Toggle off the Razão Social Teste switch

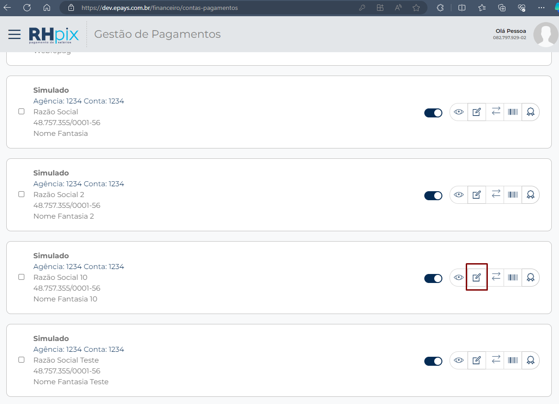tap(433, 361)
